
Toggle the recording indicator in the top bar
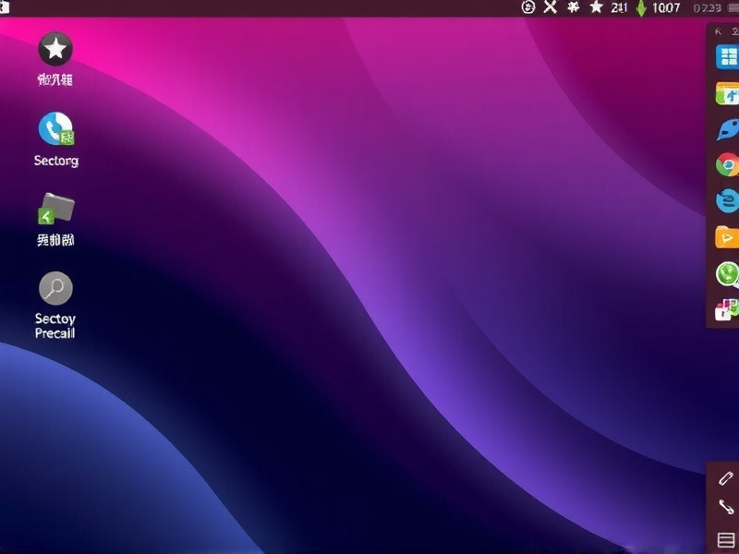526,8
